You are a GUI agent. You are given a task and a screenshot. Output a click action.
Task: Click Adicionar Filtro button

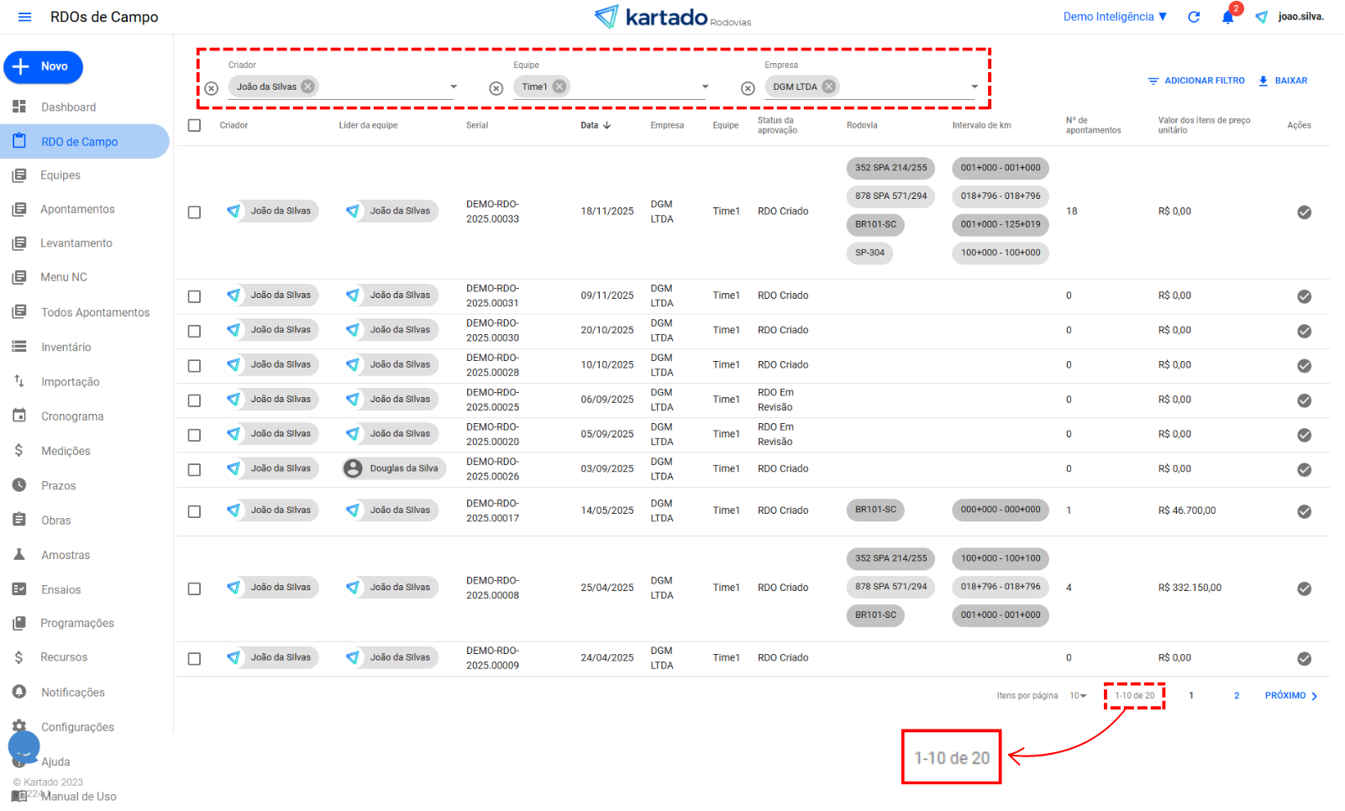(1196, 81)
